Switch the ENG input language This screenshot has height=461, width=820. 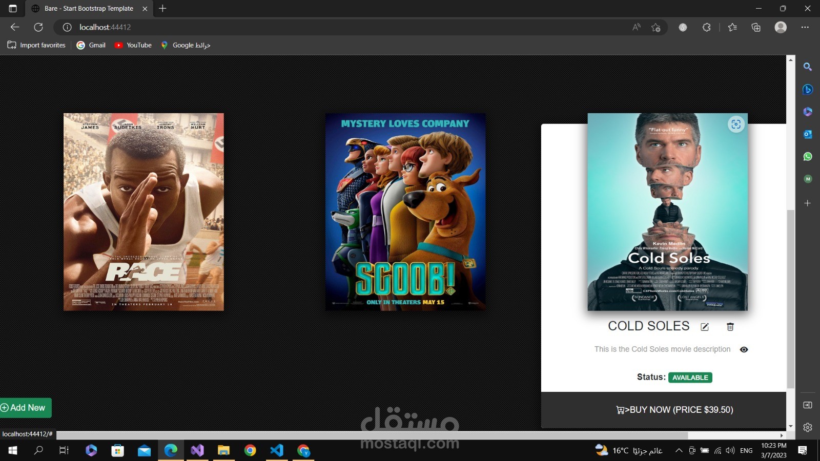747,451
